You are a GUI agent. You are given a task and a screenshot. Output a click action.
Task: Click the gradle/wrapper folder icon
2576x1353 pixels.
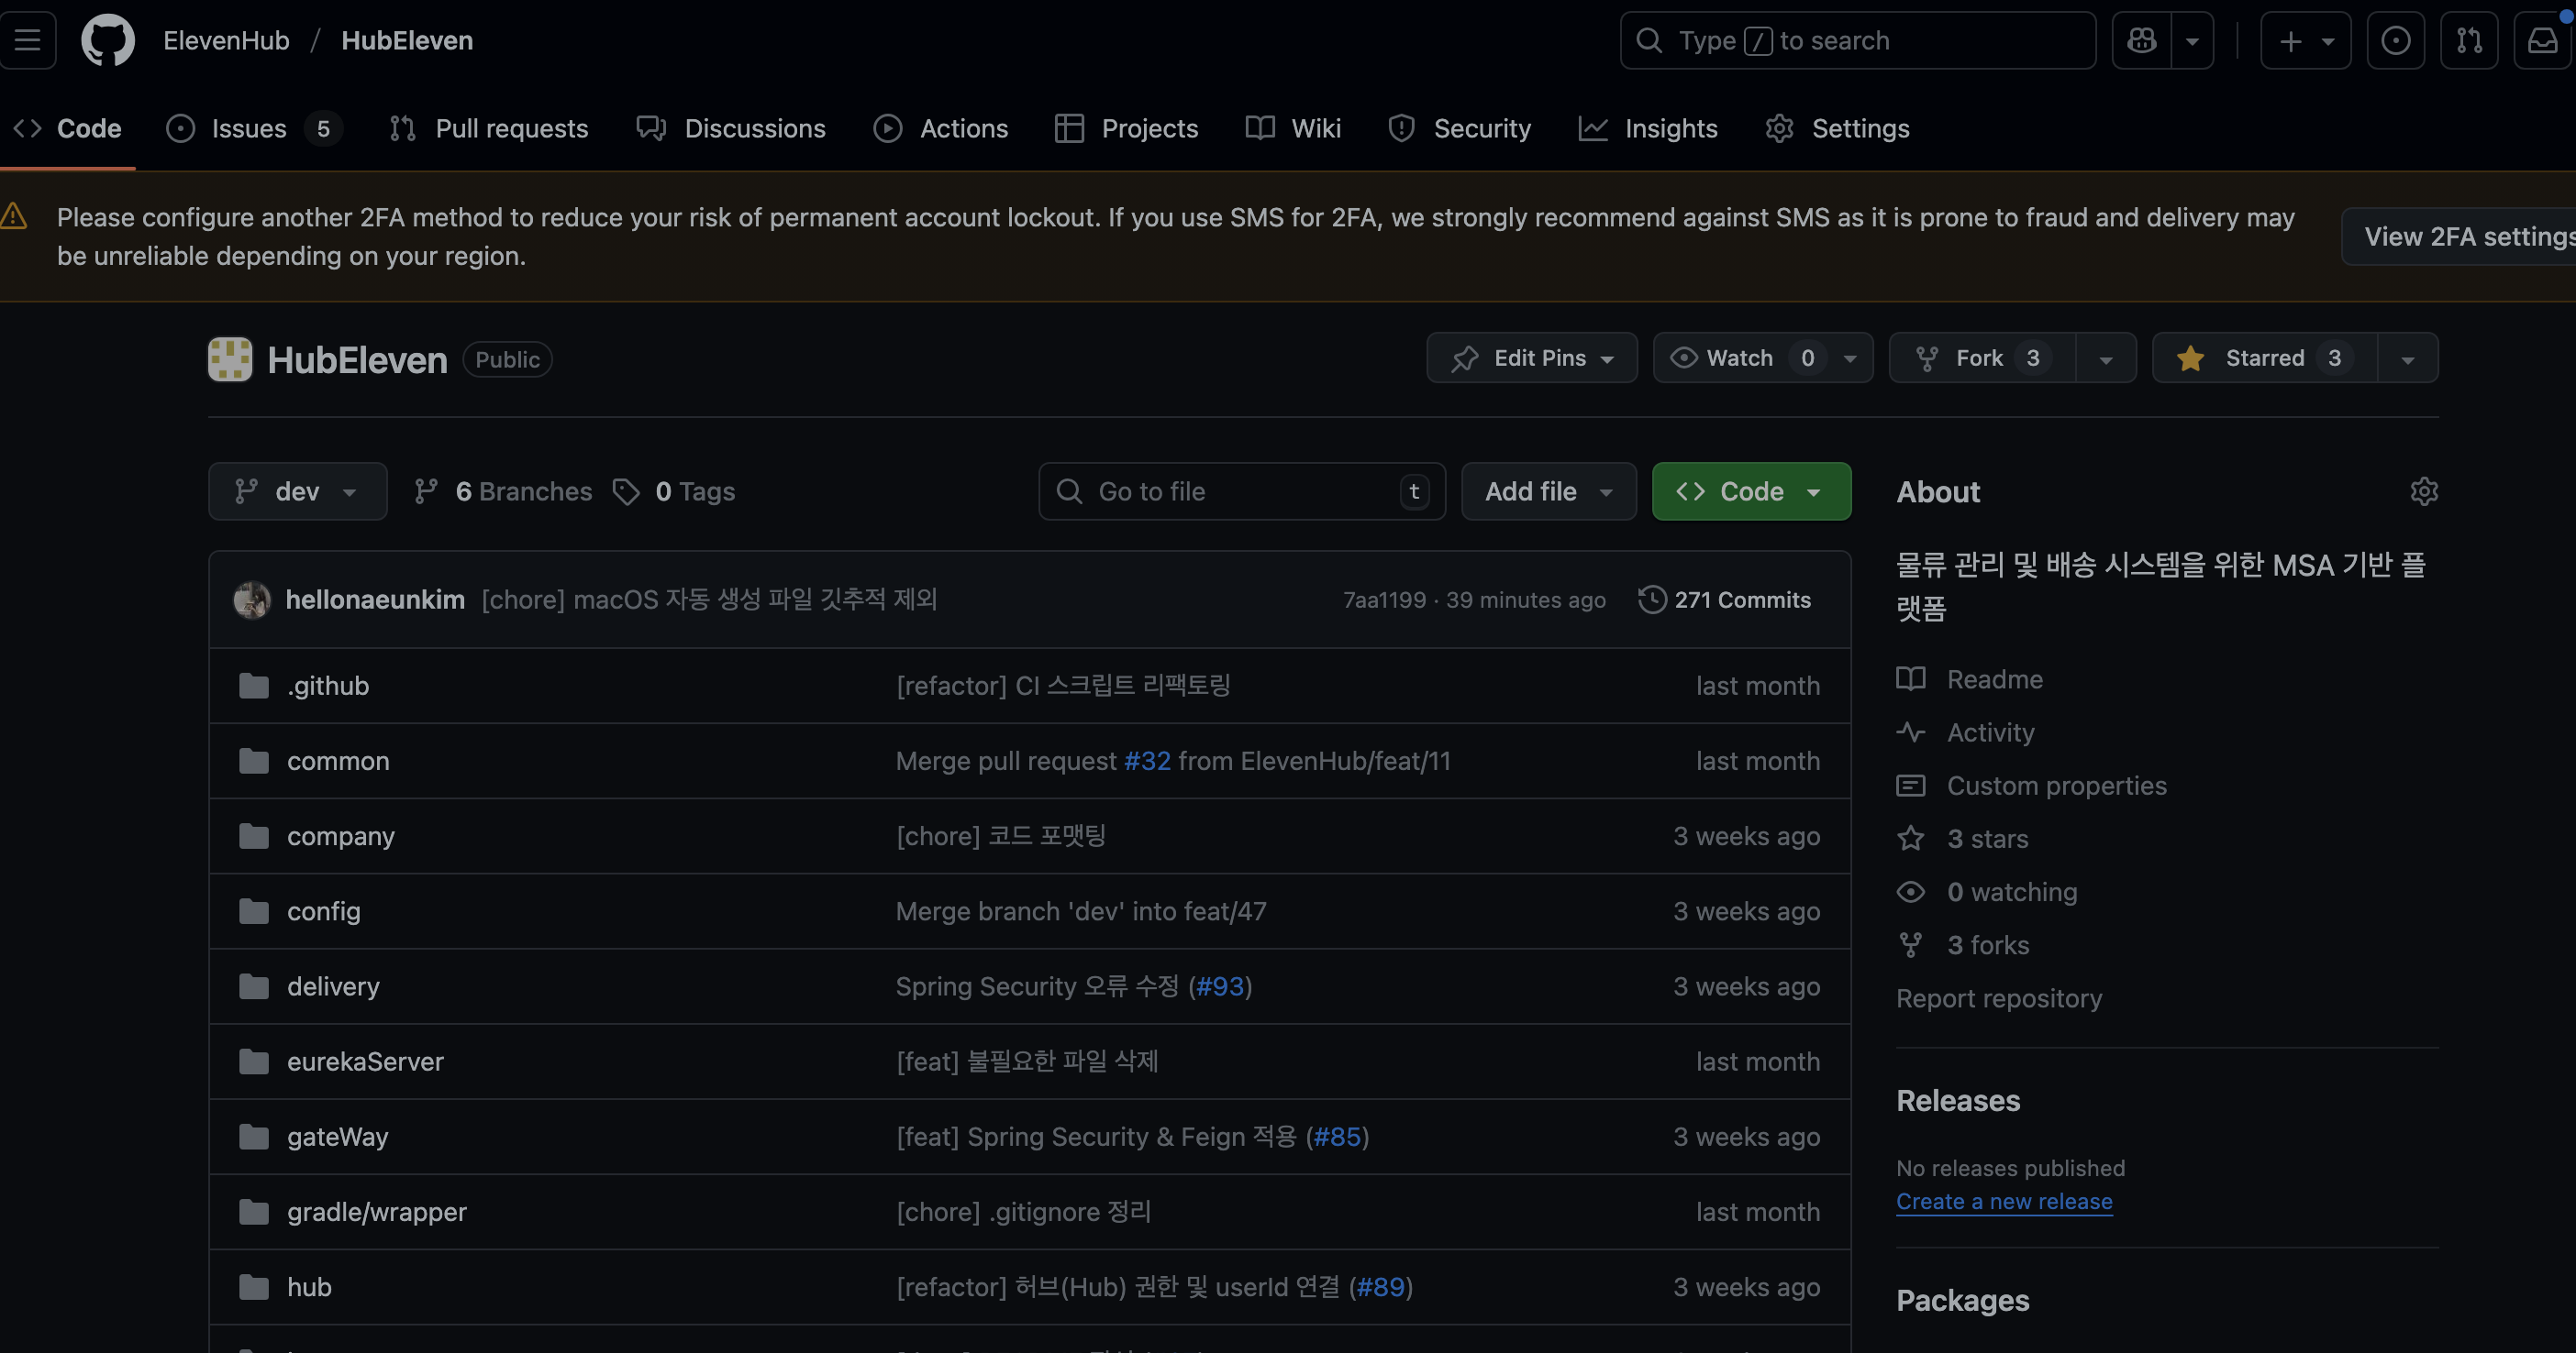(254, 1212)
